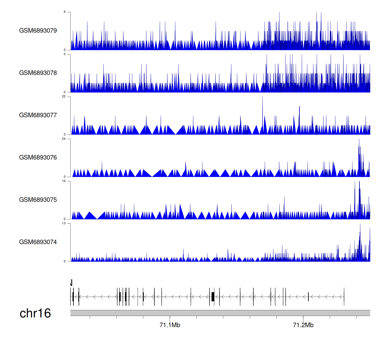Click the GSM6893075 track label

coord(38,200)
